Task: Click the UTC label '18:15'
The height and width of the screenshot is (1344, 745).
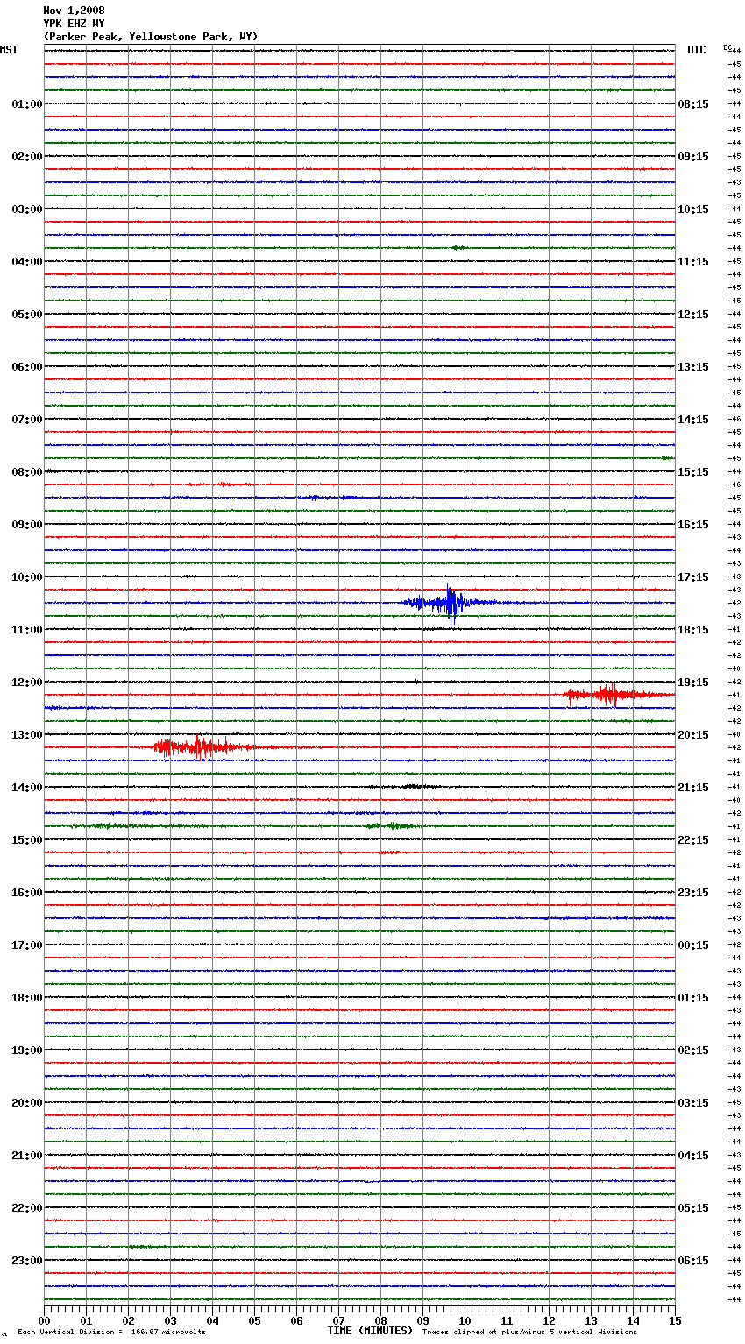Action: click(x=693, y=630)
